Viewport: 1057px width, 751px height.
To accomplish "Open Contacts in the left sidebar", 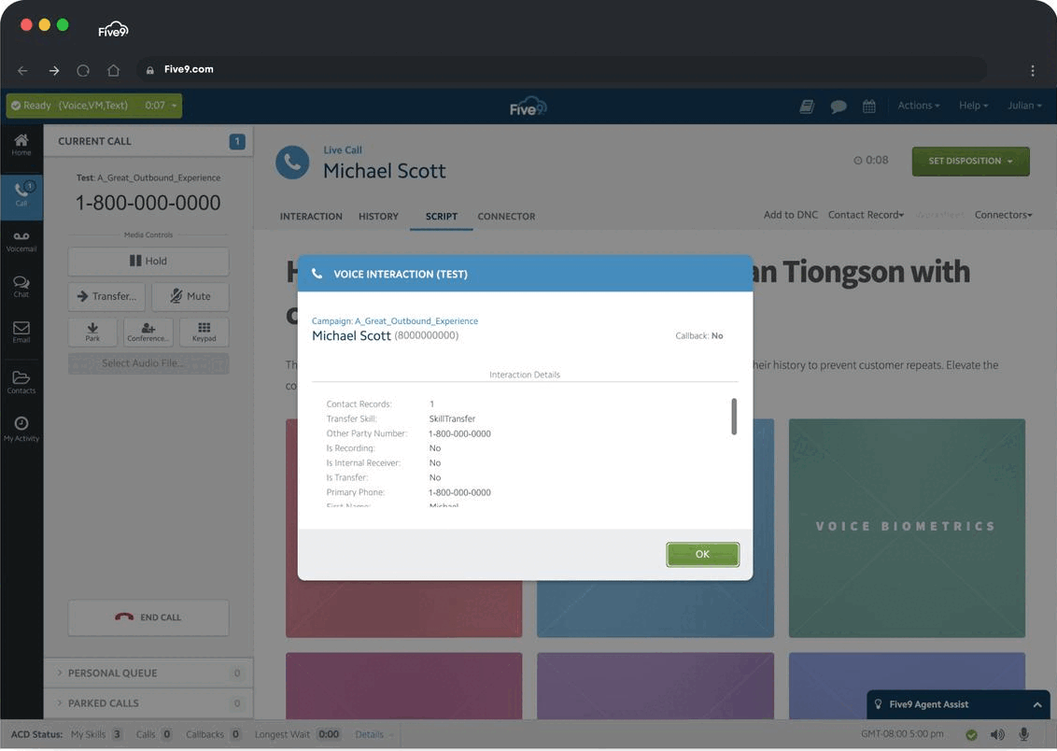I will point(21,381).
